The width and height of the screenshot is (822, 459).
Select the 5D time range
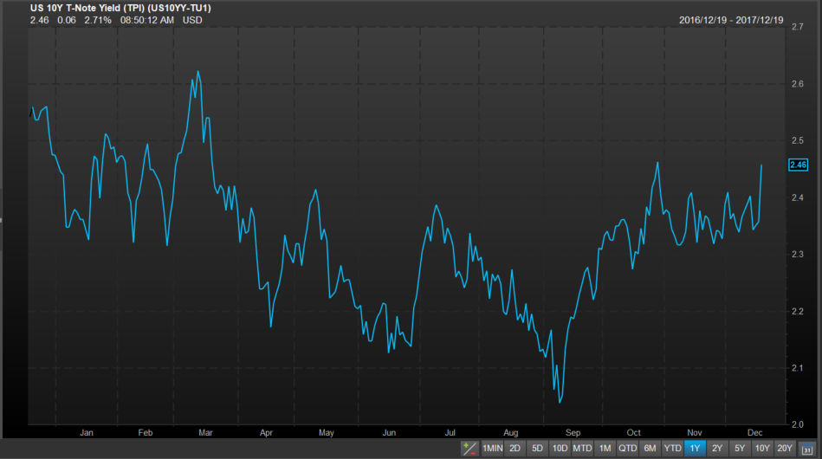point(537,449)
